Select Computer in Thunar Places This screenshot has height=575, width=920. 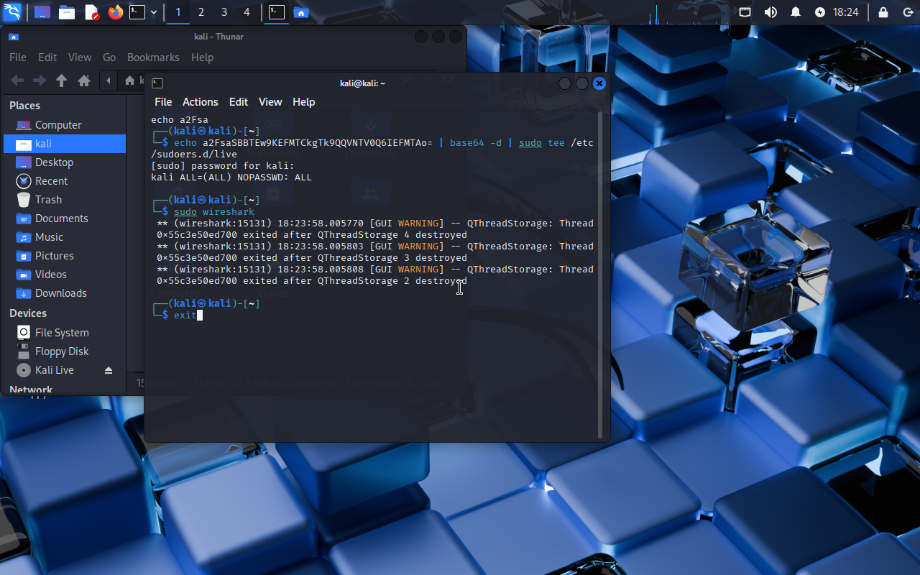coord(65,125)
